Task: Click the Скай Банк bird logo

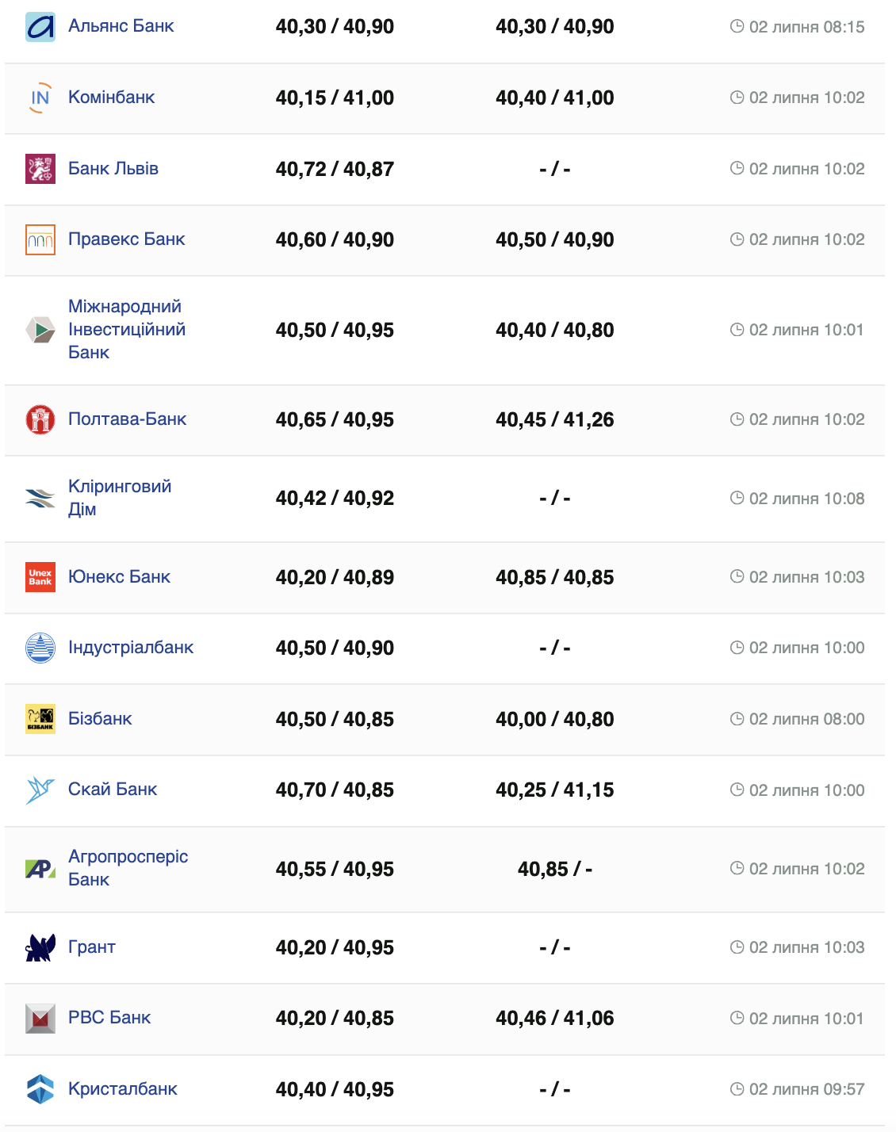Action: point(40,790)
